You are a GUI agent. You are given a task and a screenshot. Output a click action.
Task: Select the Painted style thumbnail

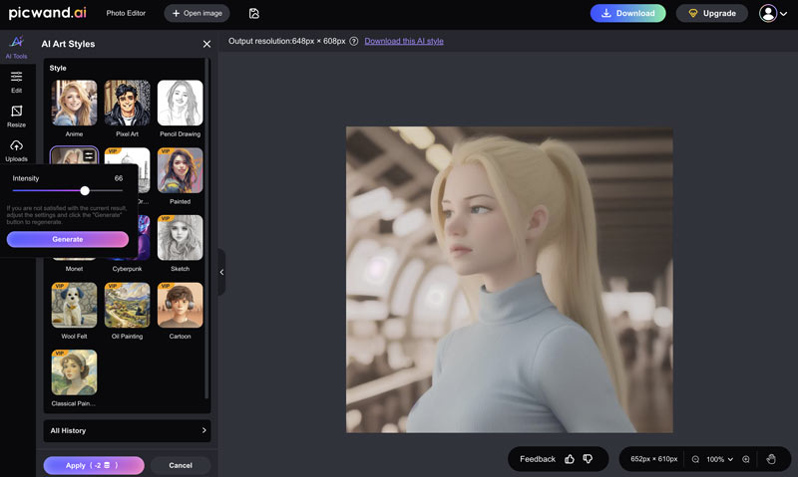click(x=181, y=170)
